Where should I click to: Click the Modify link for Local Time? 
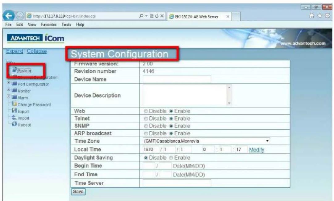(x=257, y=150)
